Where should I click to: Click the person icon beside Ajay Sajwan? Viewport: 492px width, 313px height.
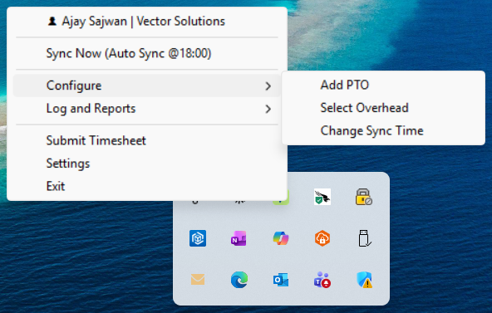(x=52, y=22)
